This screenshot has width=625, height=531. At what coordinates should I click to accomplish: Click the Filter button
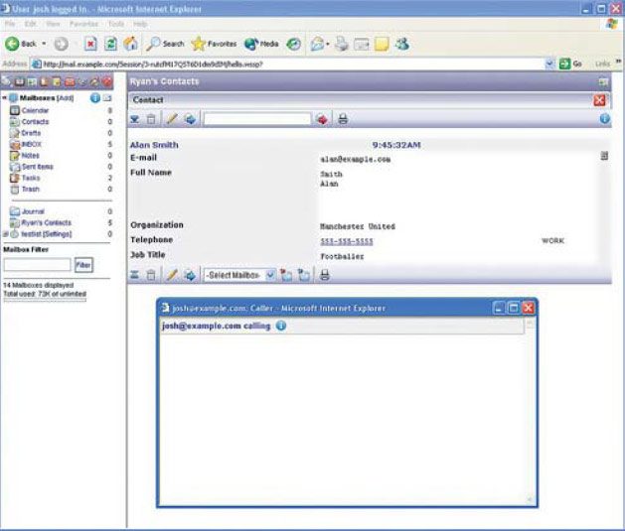click(83, 265)
